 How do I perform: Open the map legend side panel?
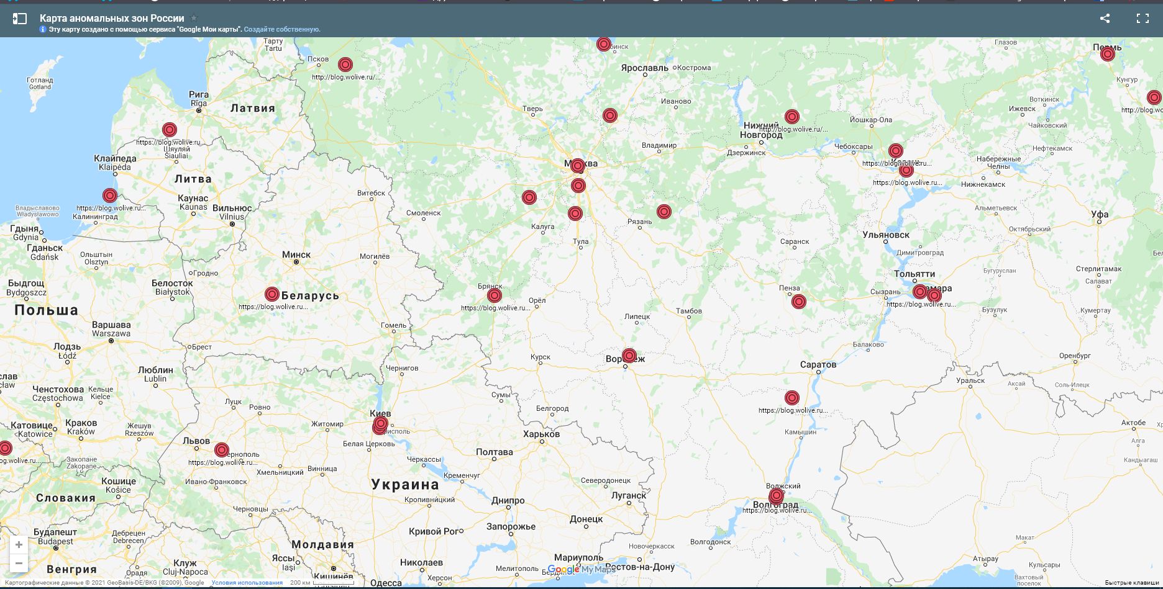pyautogui.click(x=19, y=19)
